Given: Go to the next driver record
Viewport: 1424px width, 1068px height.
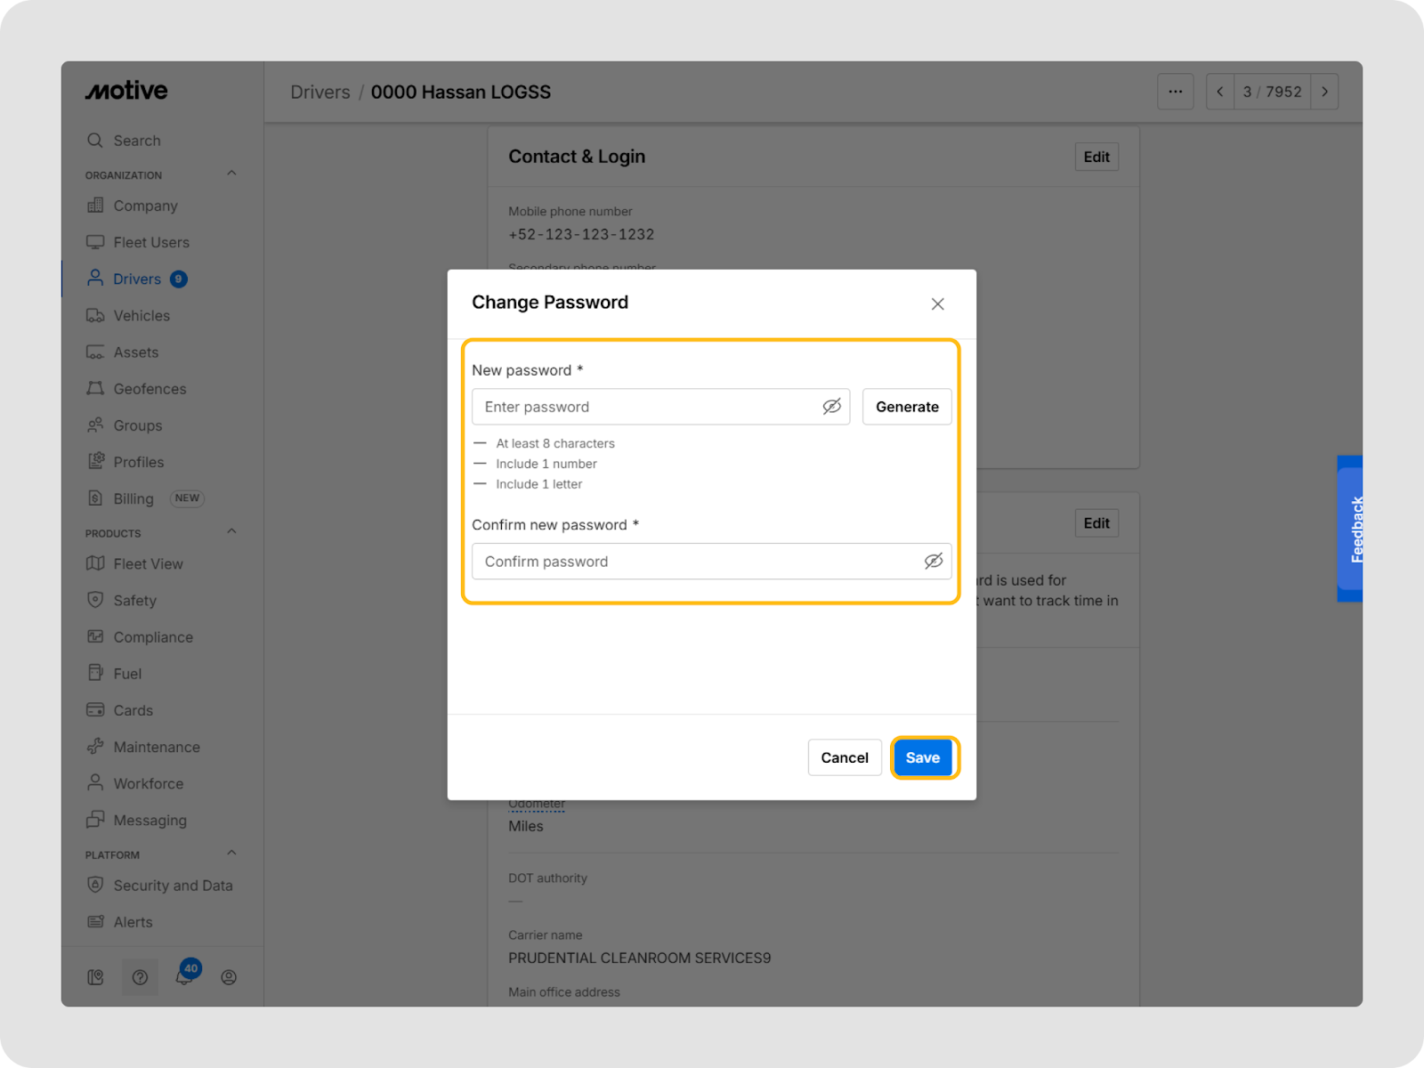Looking at the screenshot, I should pyautogui.click(x=1324, y=92).
